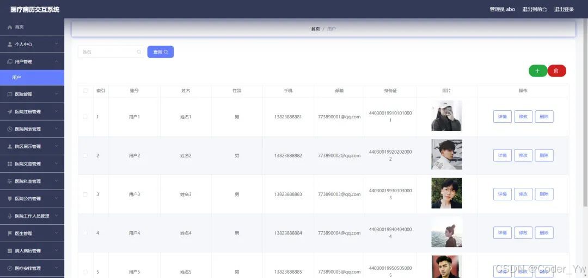Click 修改 for 用户2
588x278 pixels.
(523, 156)
